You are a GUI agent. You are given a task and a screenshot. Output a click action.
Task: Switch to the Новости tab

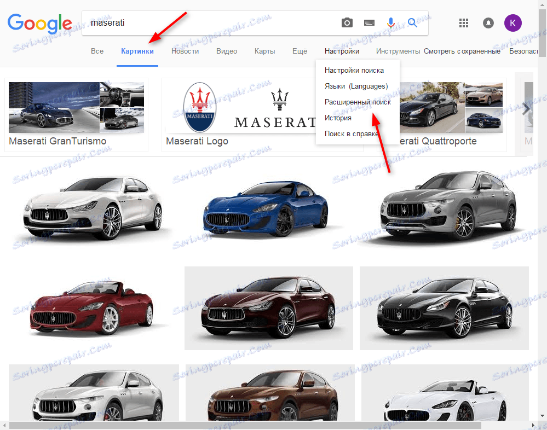click(185, 51)
